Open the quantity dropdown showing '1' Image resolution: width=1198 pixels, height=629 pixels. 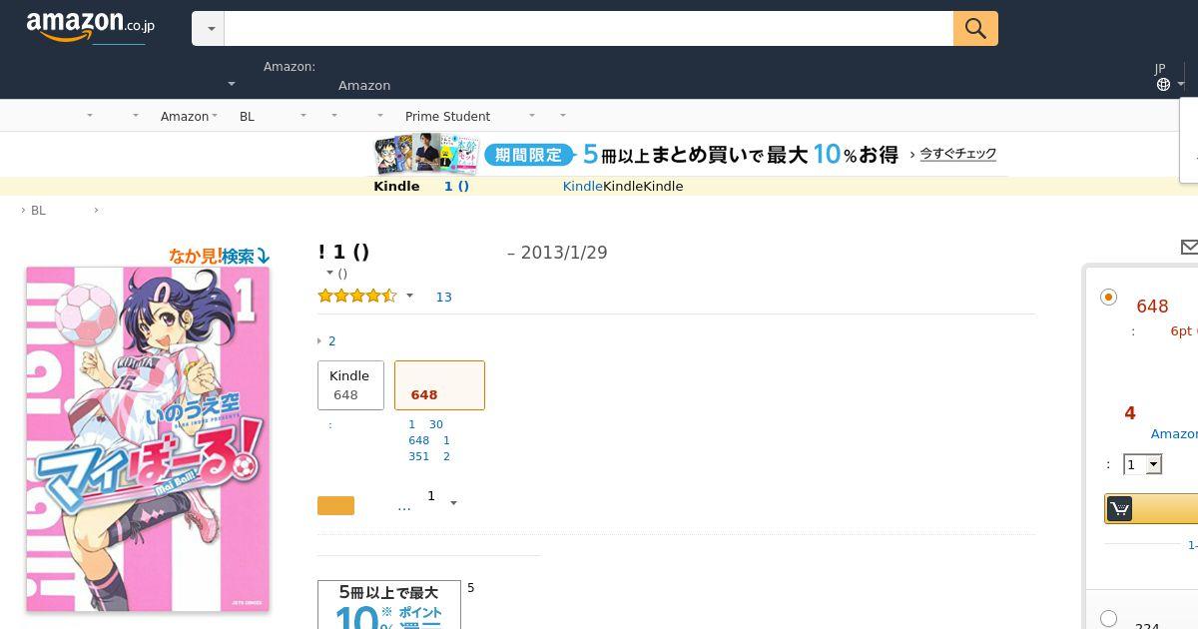1143,464
